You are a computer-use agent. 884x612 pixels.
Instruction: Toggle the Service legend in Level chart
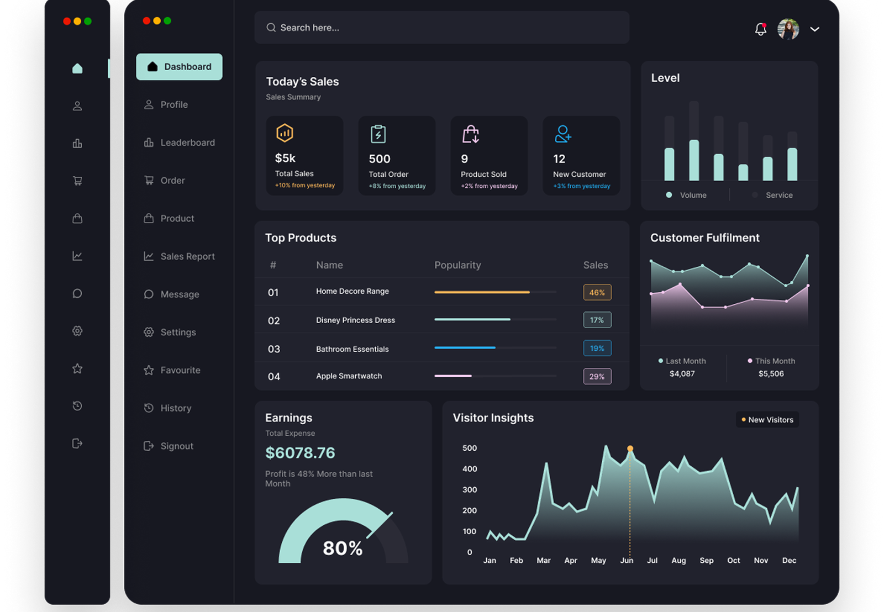coord(773,195)
